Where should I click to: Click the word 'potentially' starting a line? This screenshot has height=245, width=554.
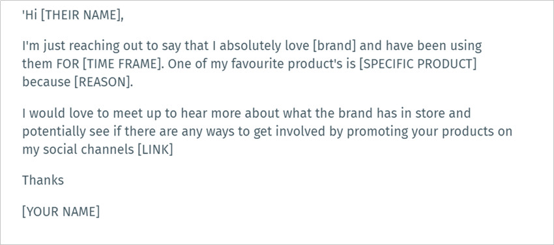pyautogui.click(x=55, y=132)
